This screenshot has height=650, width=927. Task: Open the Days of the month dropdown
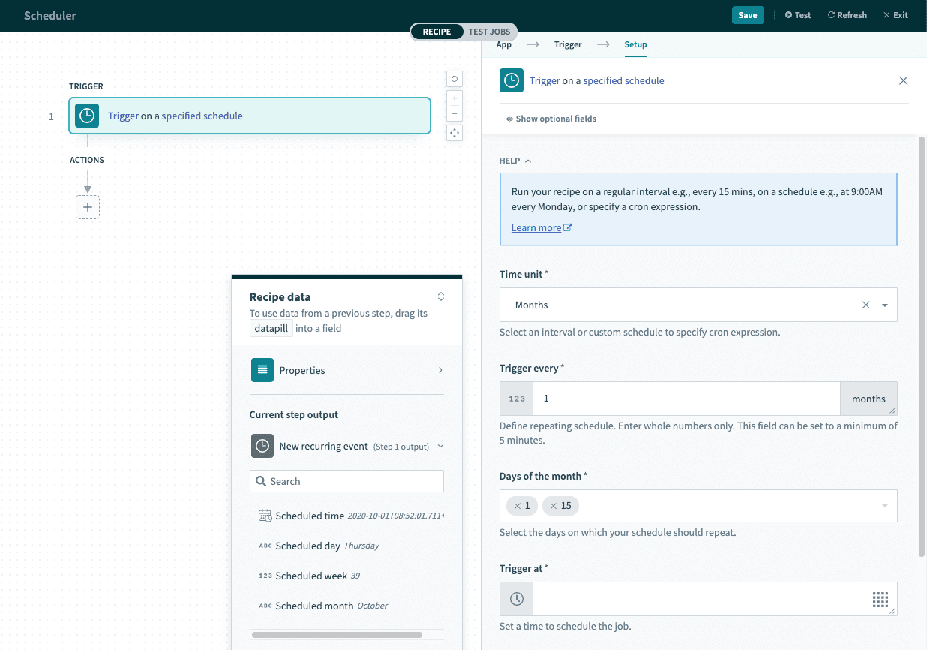pyautogui.click(x=883, y=506)
